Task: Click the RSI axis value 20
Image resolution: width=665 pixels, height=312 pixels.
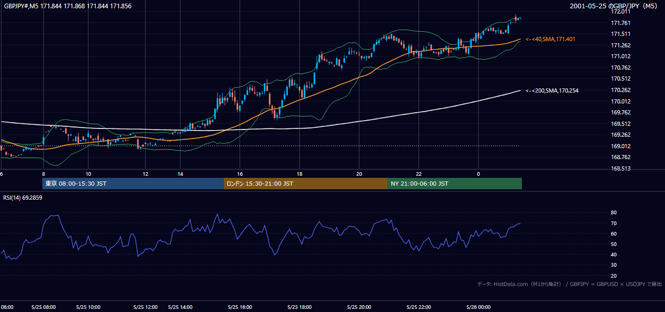Action: (x=613, y=276)
